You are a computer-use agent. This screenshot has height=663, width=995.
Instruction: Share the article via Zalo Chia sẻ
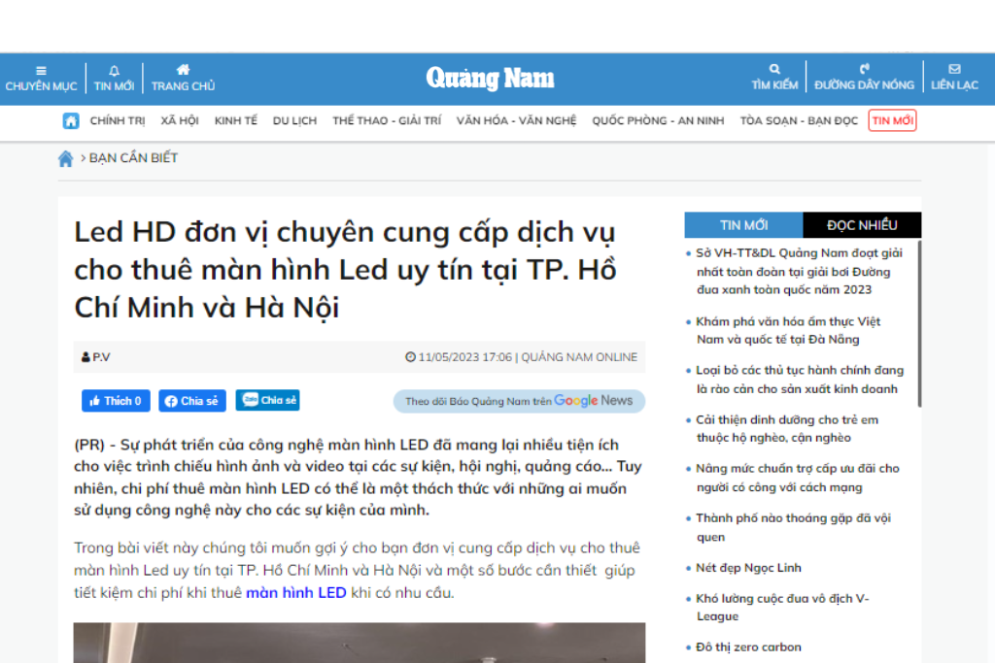[267, 400]
